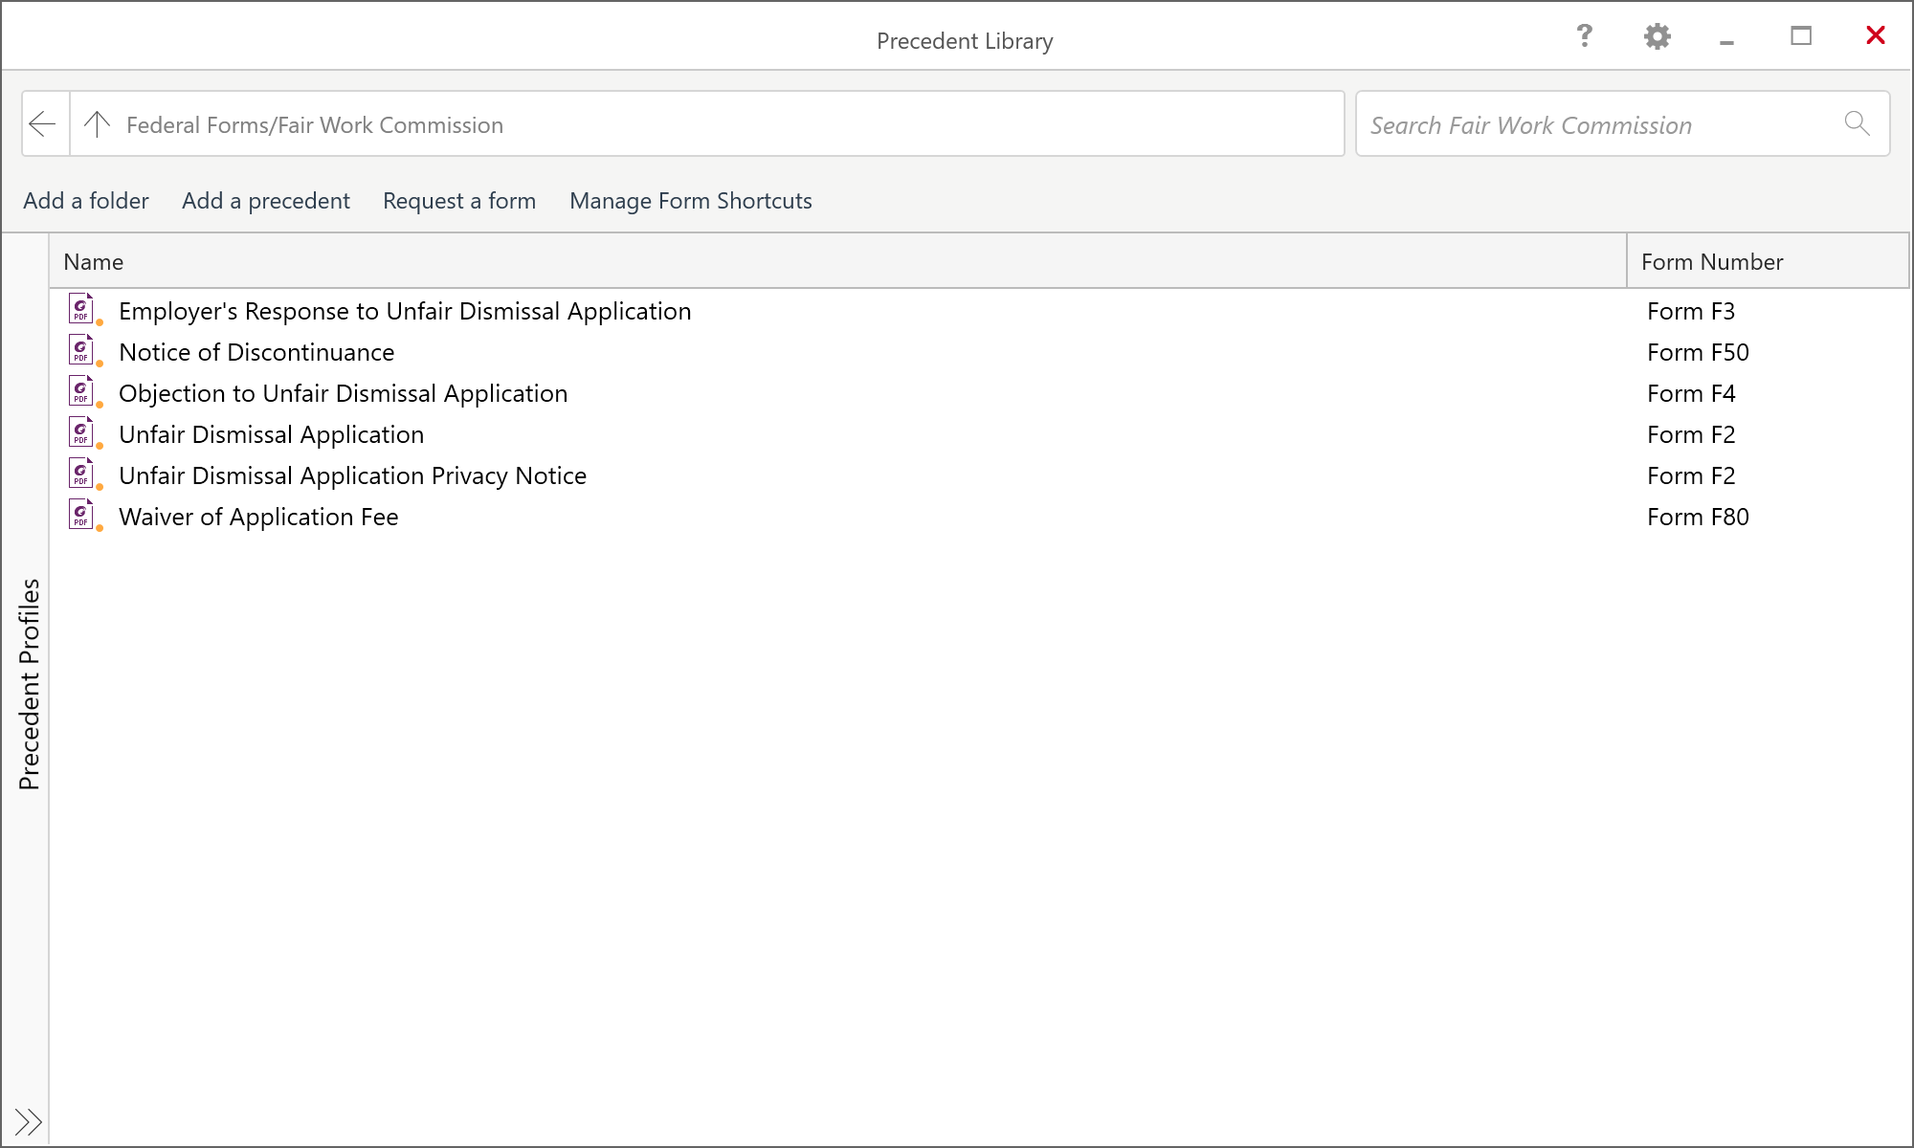The height and width of the screenshot is (1148, 1914).
Task: Click the search magnifier icon
Action: click(1857, 123)
